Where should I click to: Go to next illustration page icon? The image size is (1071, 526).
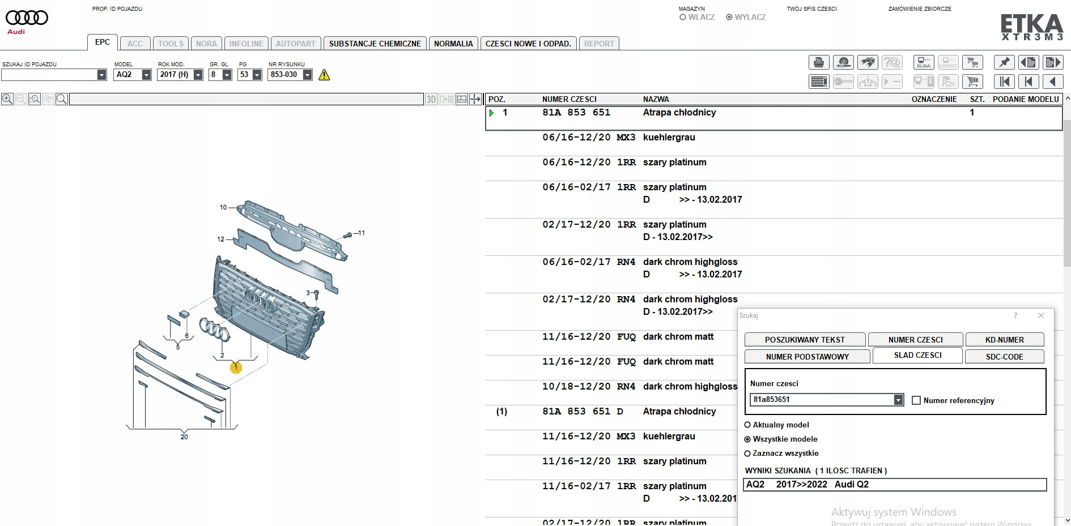pos(1053,62)
